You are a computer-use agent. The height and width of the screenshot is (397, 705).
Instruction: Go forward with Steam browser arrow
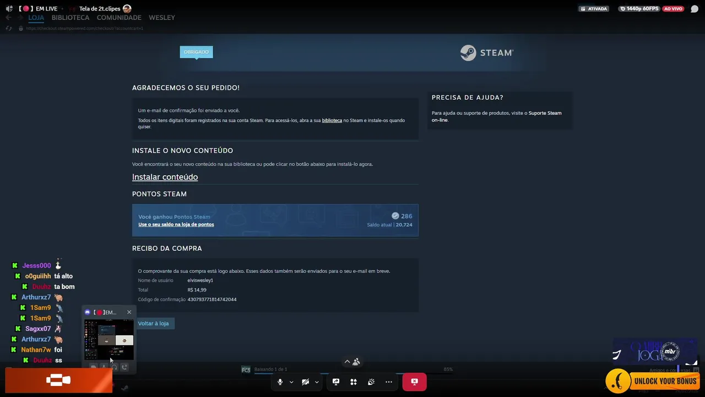click(x=20, y=18)
